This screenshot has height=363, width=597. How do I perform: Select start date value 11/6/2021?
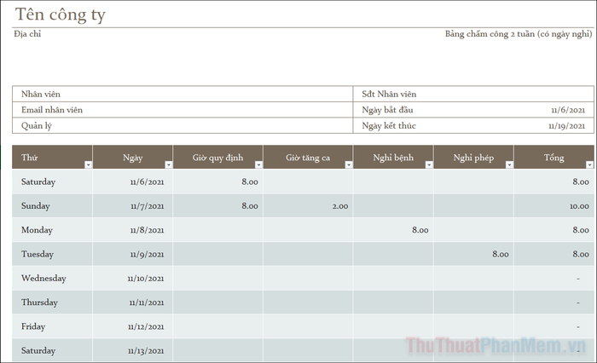(x=568, y=110)
